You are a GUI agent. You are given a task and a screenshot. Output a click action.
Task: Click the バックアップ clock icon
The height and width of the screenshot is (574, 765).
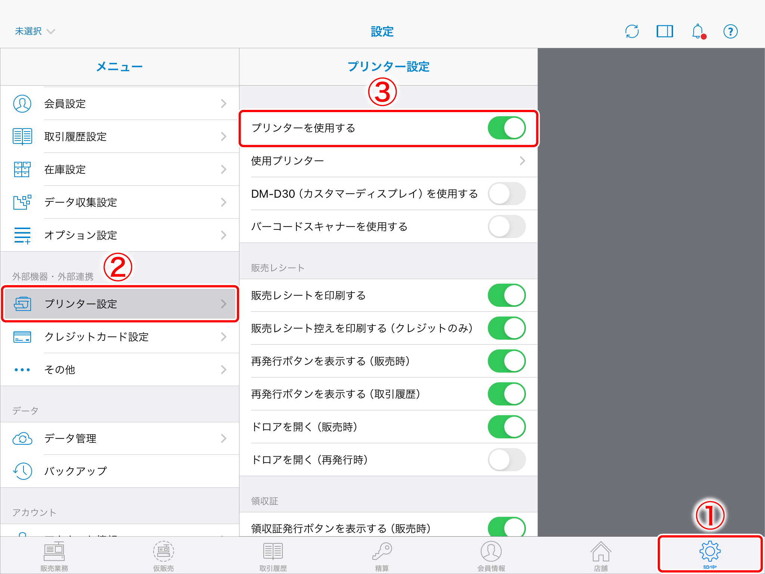point(22,471)
